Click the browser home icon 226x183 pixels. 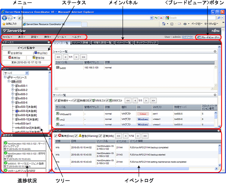tap(164, 24)
